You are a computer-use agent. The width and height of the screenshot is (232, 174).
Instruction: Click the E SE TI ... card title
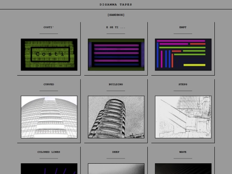click(116, 27)
